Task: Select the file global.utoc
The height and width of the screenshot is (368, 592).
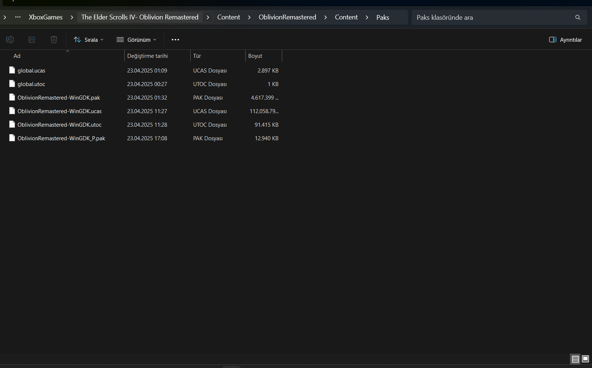Action: (32, 84)
